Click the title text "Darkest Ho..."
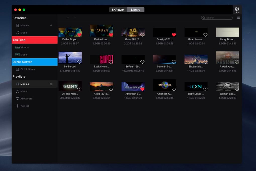This screenshot has height=171, width=256. (101, 39)
